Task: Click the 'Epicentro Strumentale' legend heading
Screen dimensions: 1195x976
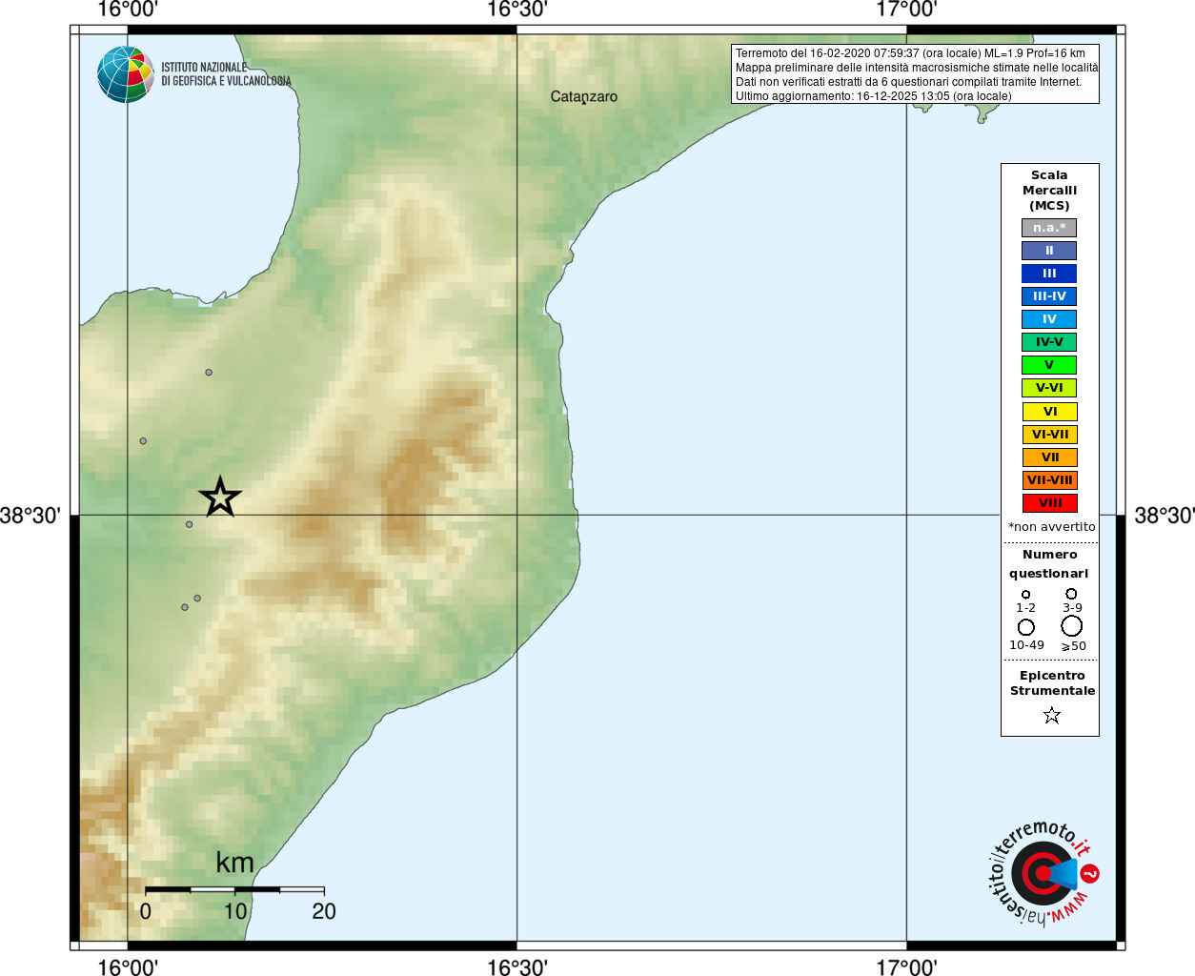Action: (x=1052, y=683)
